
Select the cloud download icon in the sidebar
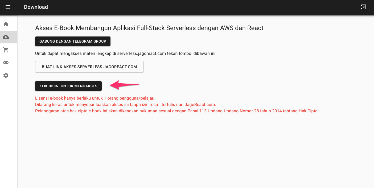(x=6, y=37)
